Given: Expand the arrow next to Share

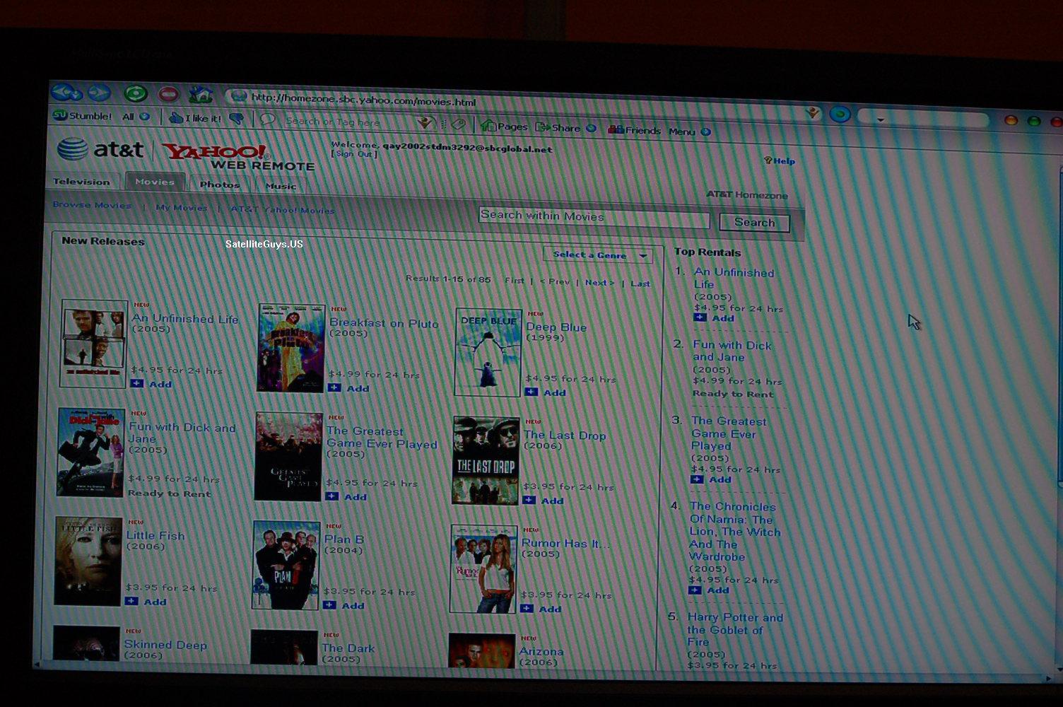Looking at the screenshot, I should point(592,129).
